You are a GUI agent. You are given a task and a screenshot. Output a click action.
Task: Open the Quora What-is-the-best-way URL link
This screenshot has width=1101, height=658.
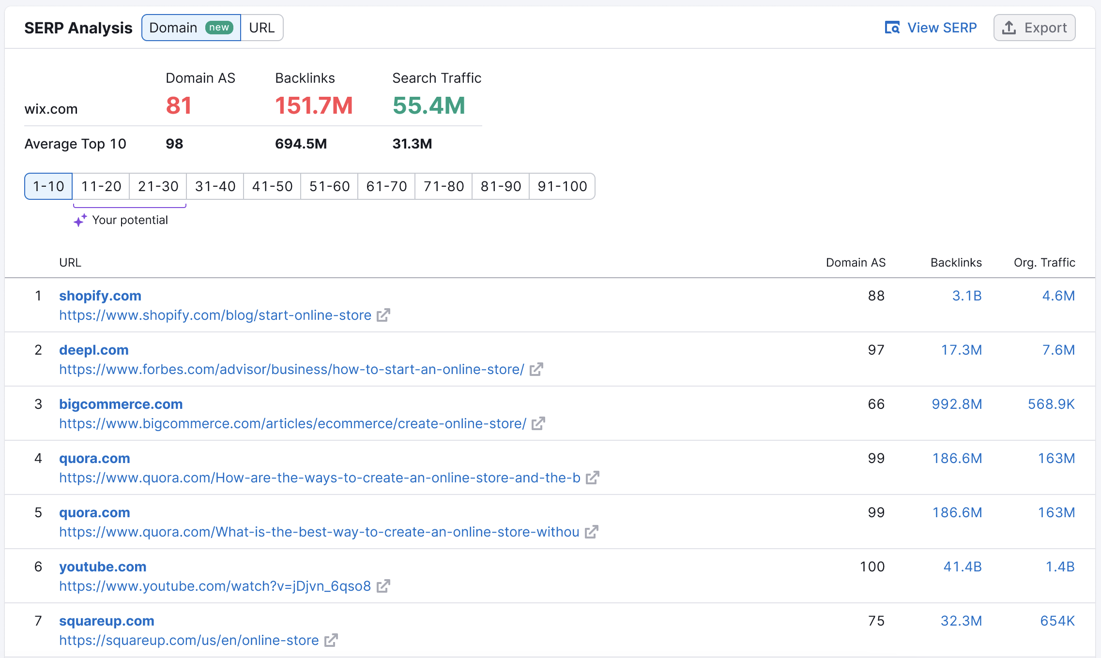[319, 532]
